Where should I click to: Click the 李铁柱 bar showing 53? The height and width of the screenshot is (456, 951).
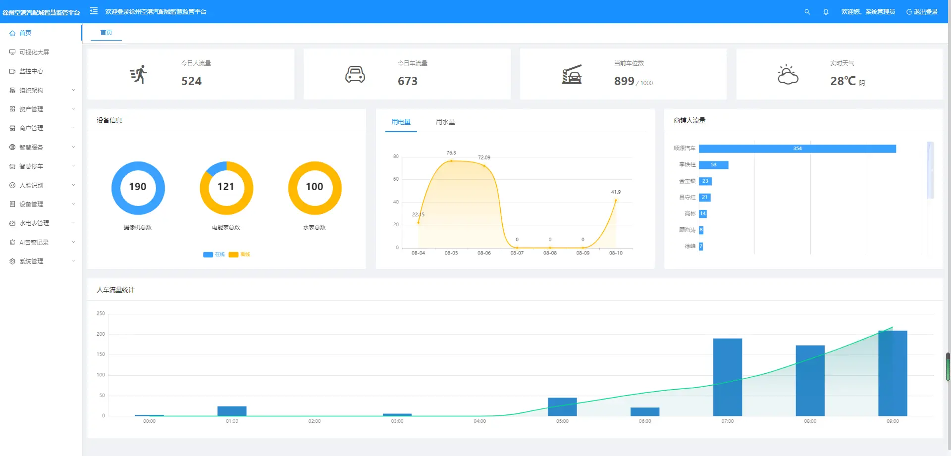(x=714, y=165)
